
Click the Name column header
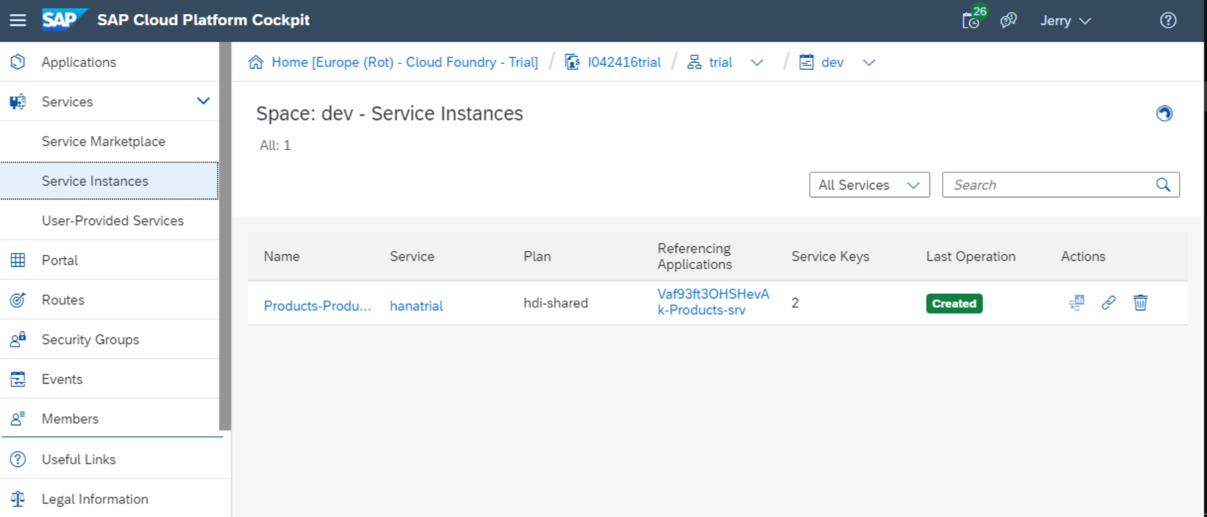click(282, 256)
